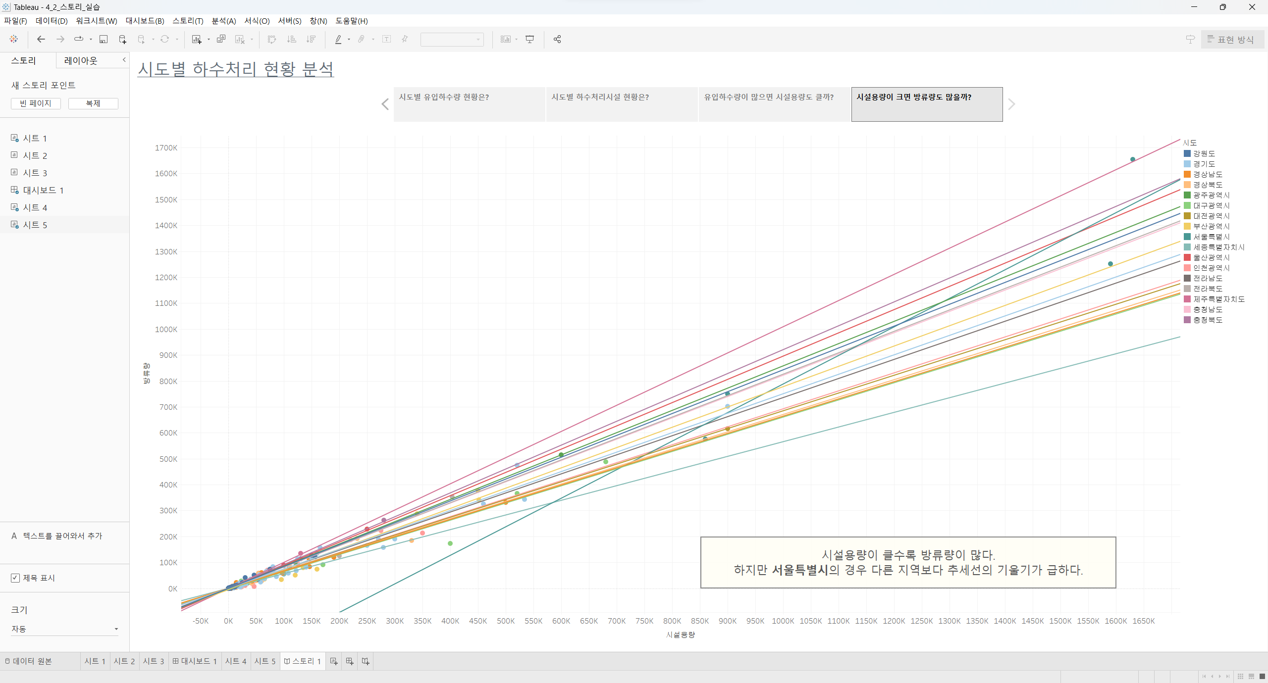Open Presentation Mode icon

click(529, 39)
